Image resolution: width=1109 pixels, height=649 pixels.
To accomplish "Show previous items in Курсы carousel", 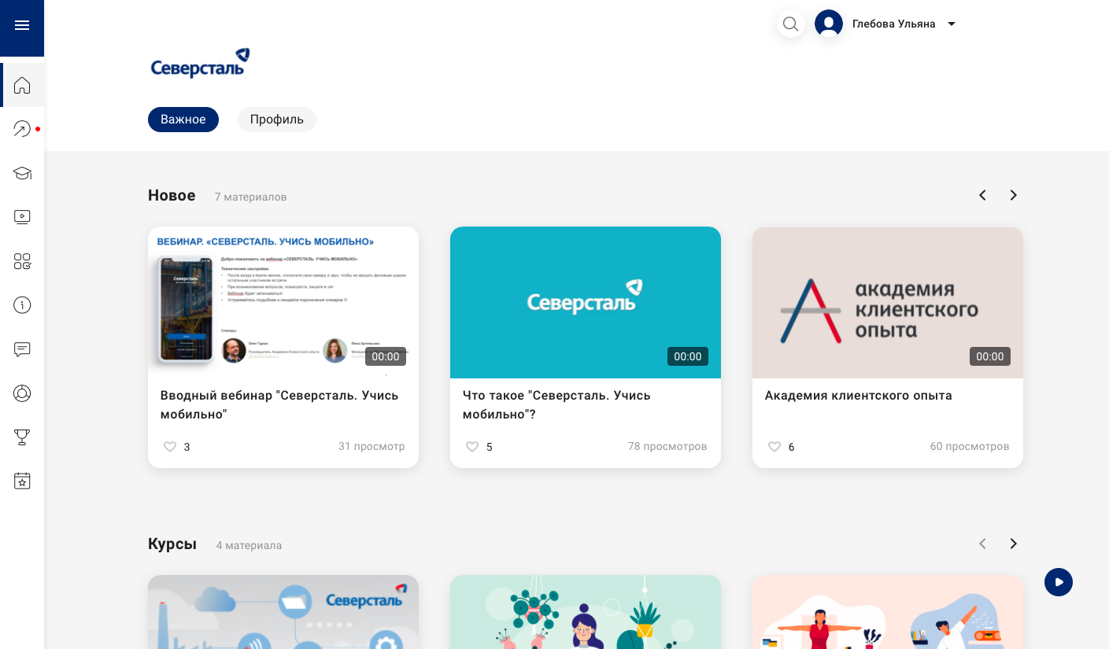I will coord(982,544).
